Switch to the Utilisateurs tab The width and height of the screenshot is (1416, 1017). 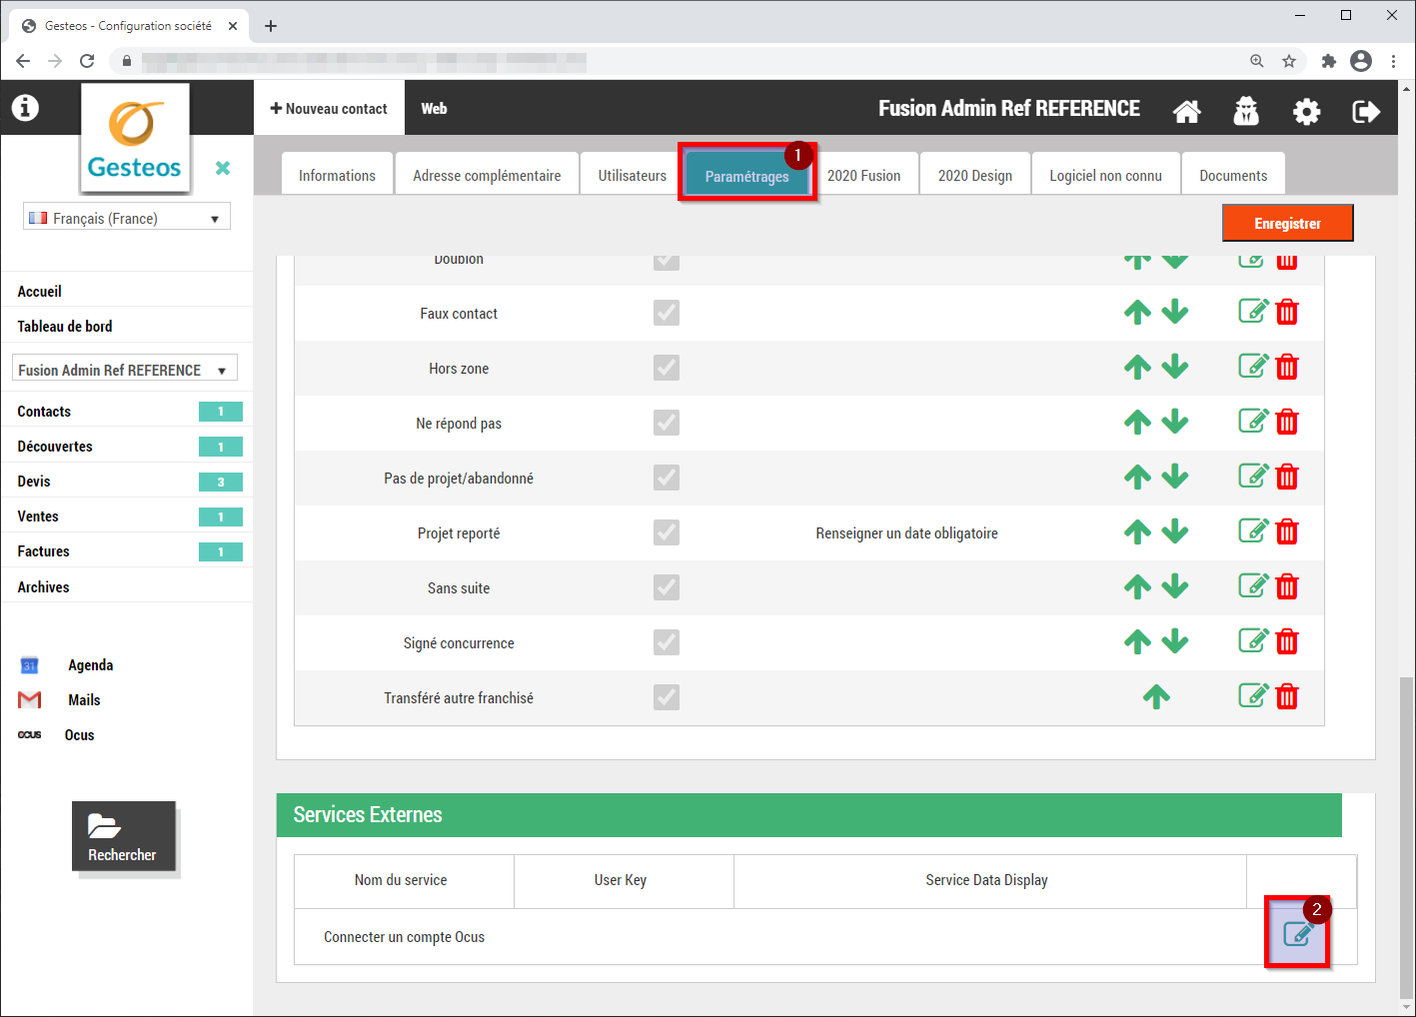632,176
